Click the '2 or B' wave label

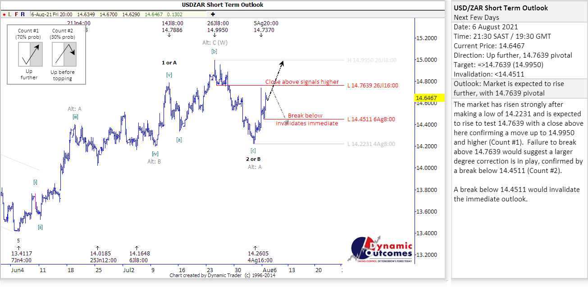click(x=253, y=159)
